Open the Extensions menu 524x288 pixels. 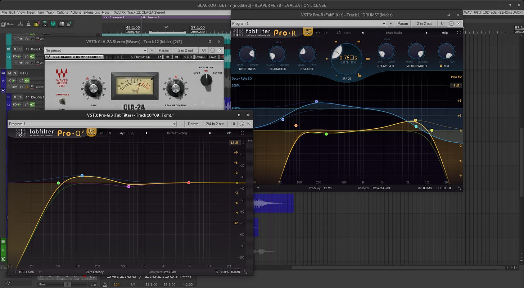click(92, 12)
